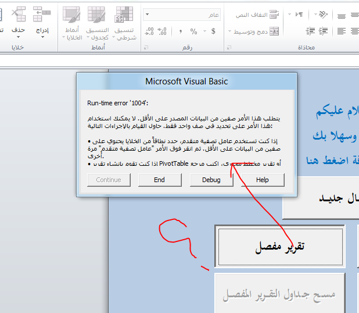Viewport: 359px width, 313px height.
Task: Open the رقم number group dialog launcher
Action: [146, 48]
